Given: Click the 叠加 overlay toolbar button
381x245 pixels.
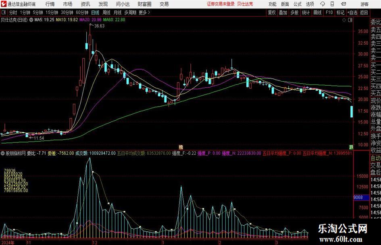Looking at the screenshot, I should [283, 12].
